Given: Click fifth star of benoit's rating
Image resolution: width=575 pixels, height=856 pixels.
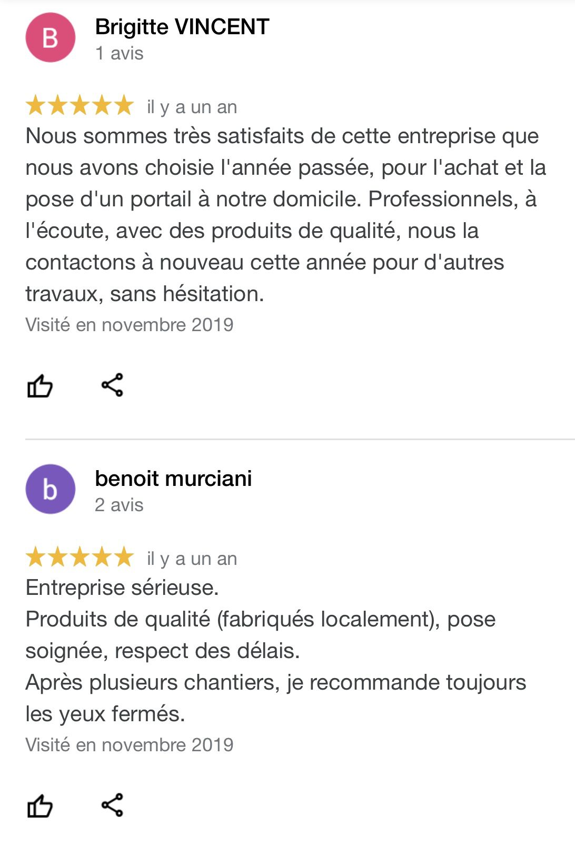Looking at the screenshot, I should [x=124, y=557].
